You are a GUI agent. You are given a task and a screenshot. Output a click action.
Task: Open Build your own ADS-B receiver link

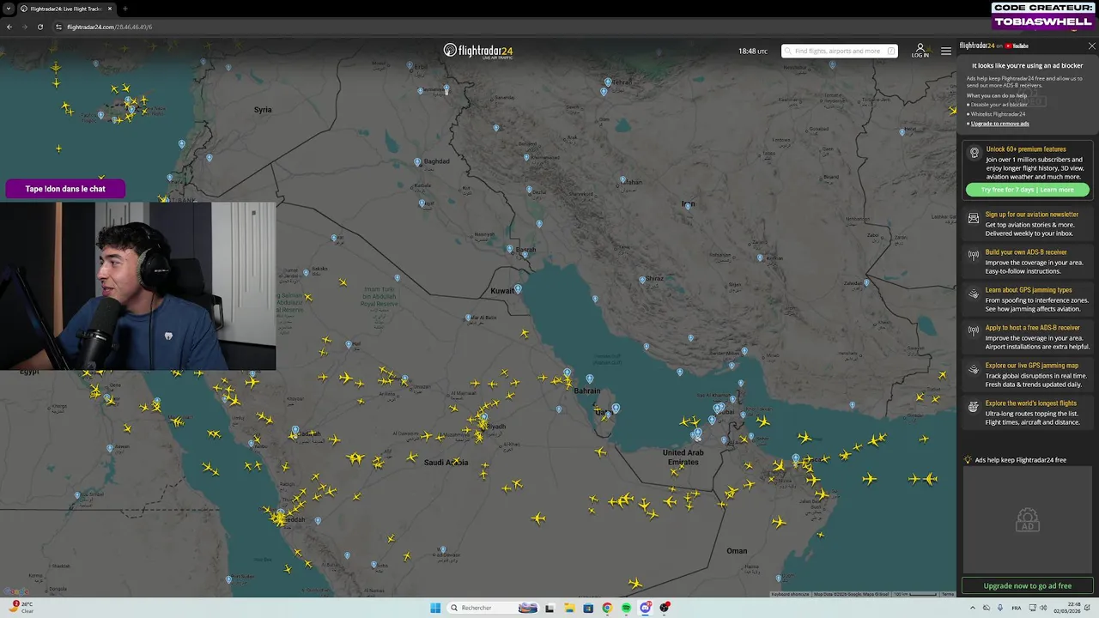(x=1026, y=252)
